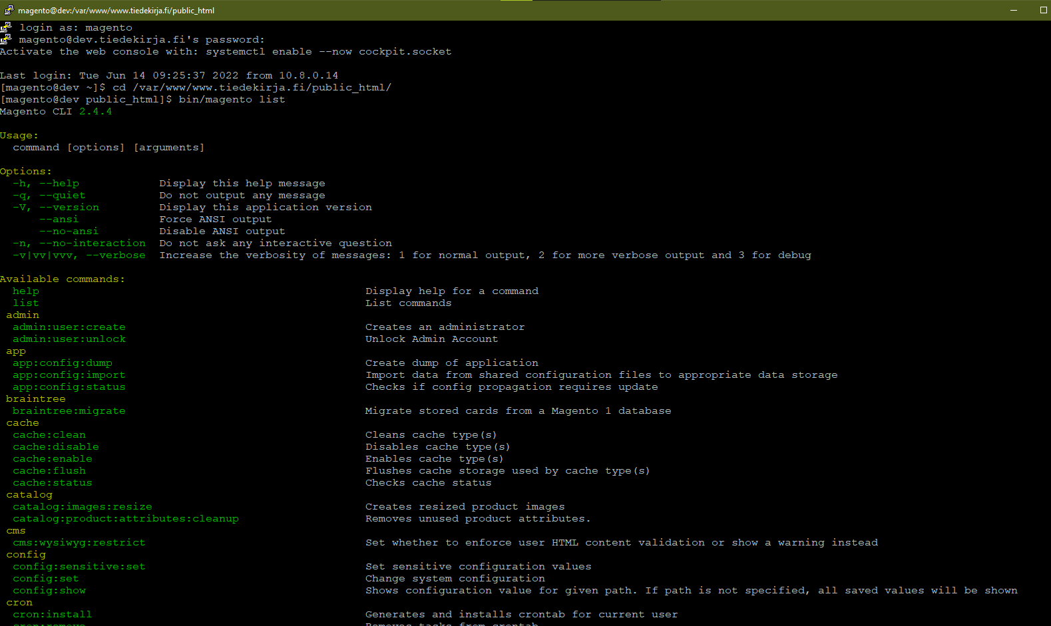Click the 'Available commands:' heading

pyautogui.click(x=63, y=279)
